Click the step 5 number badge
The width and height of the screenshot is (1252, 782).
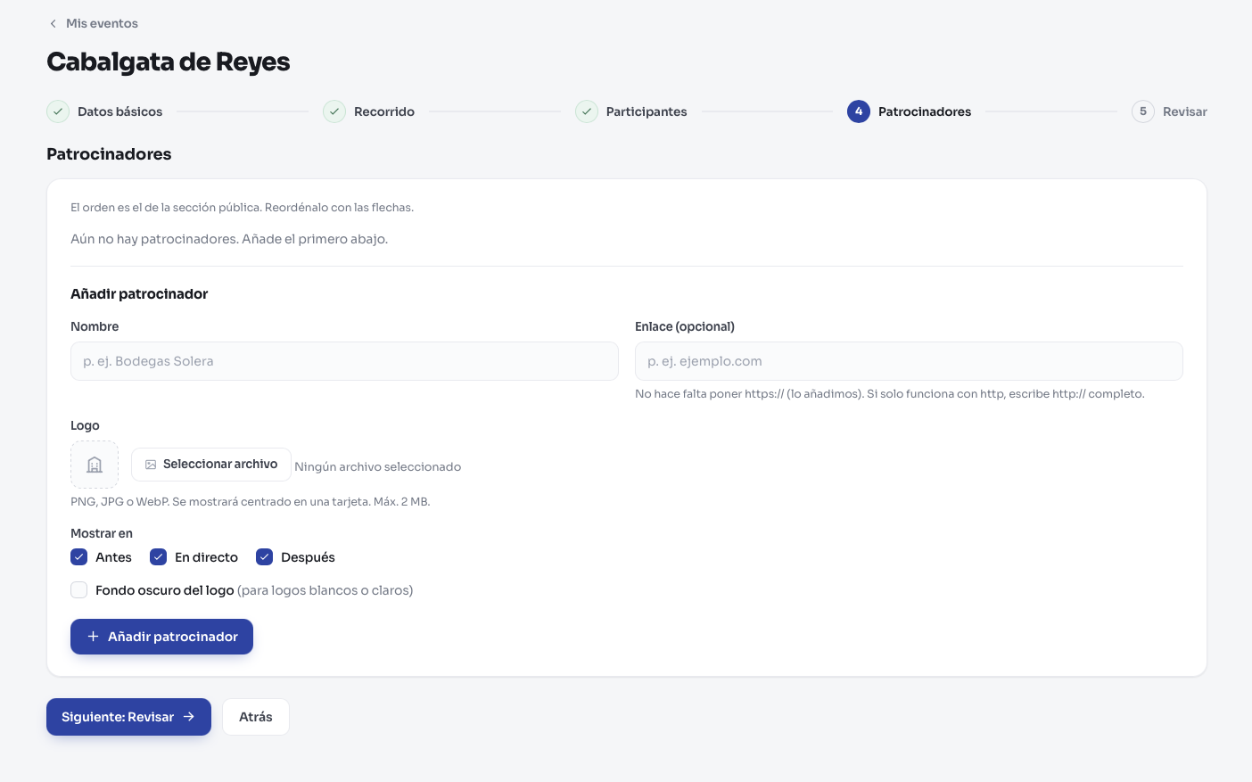click(1143, 111)
